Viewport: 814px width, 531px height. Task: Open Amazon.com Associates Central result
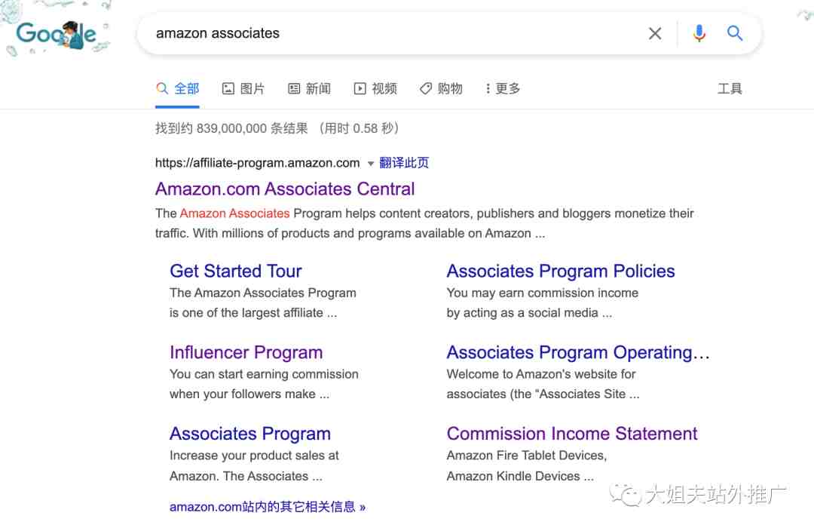pos(284,189)
